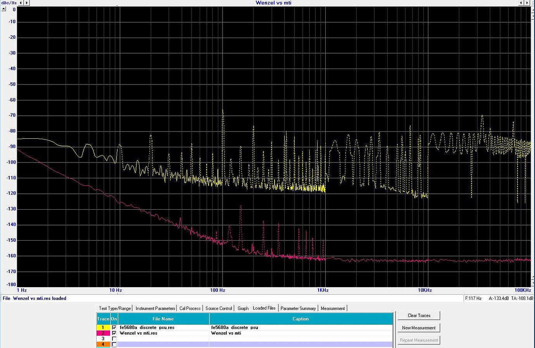Screen dimensions: 535x348
Task: Click the yellow trace 1 color cell
Action: point(103,327)
